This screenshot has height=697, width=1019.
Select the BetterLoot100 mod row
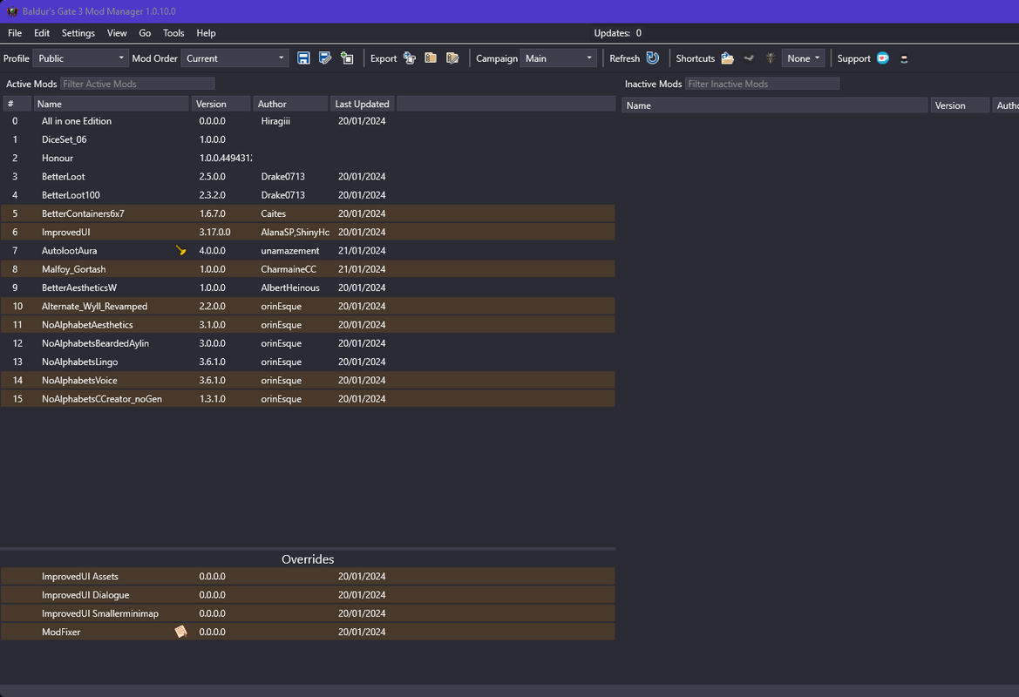click(308, 195)
